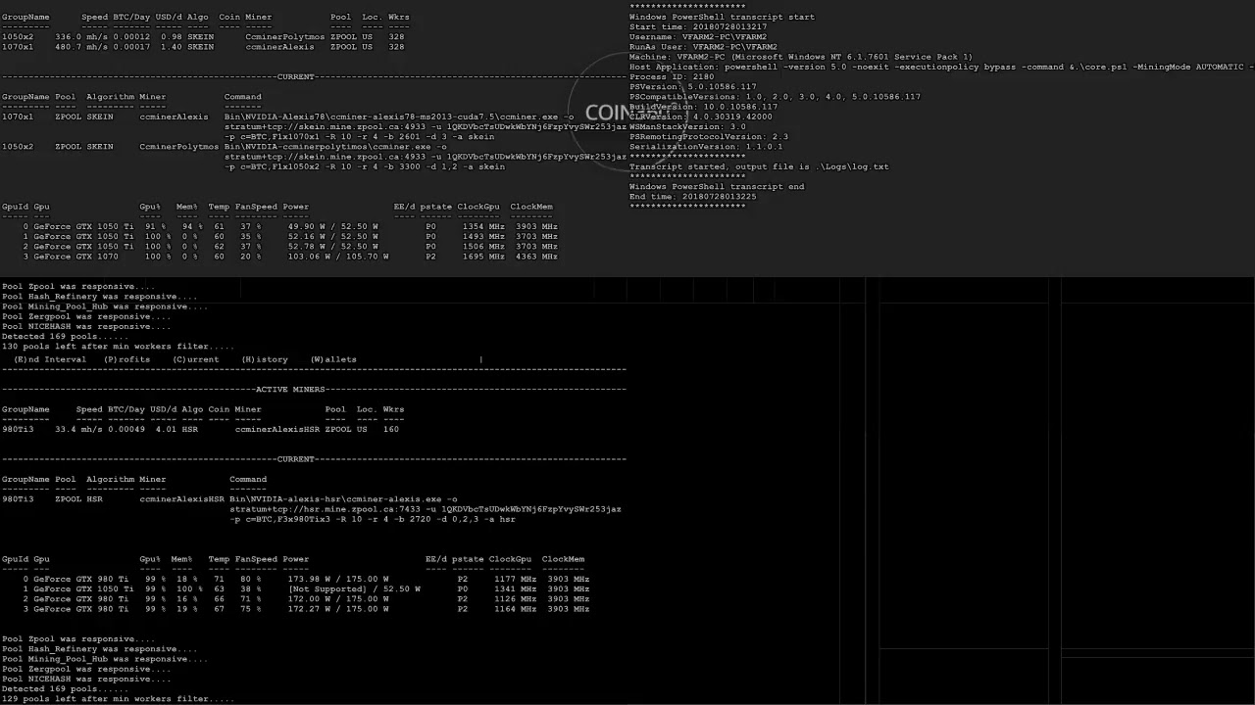Click the Bin\NVIDIA-ccminerpolytimos\ccminer.exe command line
This screenshot has width=1255, height=705.
pyautogui.click(x=335, y=147)
